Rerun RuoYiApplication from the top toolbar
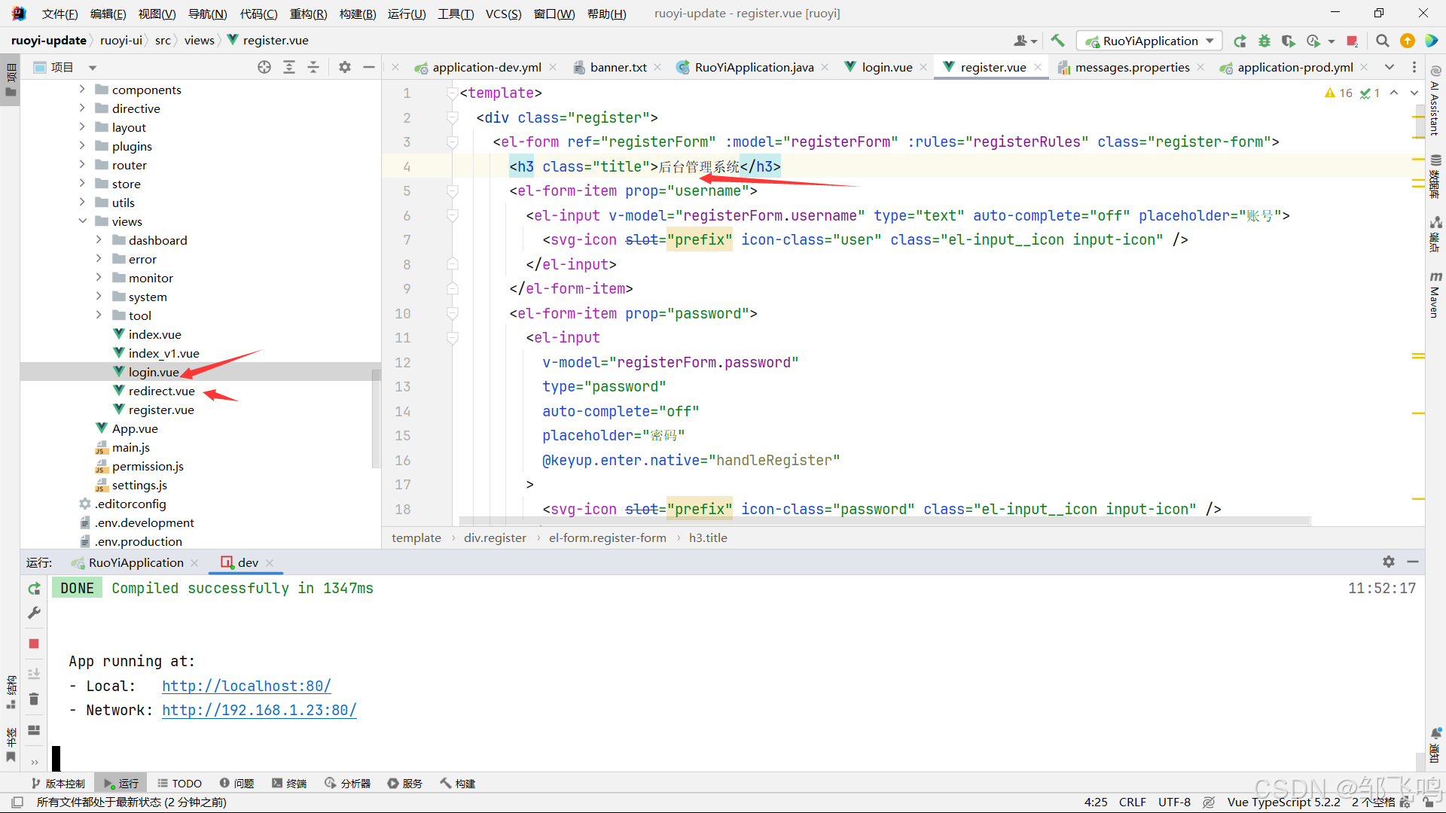The image size is (1446, 813). click(1240, 41)
